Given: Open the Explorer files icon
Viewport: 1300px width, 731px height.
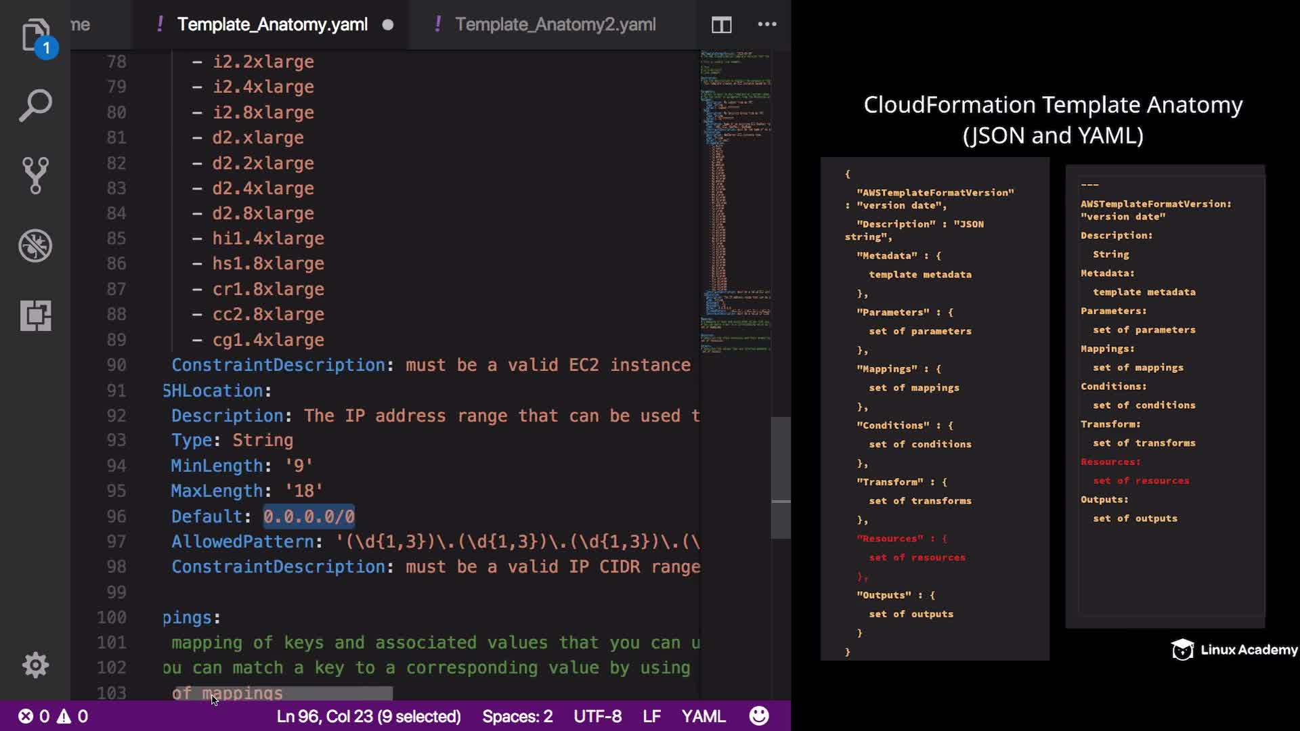Looking at the screenshot, I should (x=35, y=35).
